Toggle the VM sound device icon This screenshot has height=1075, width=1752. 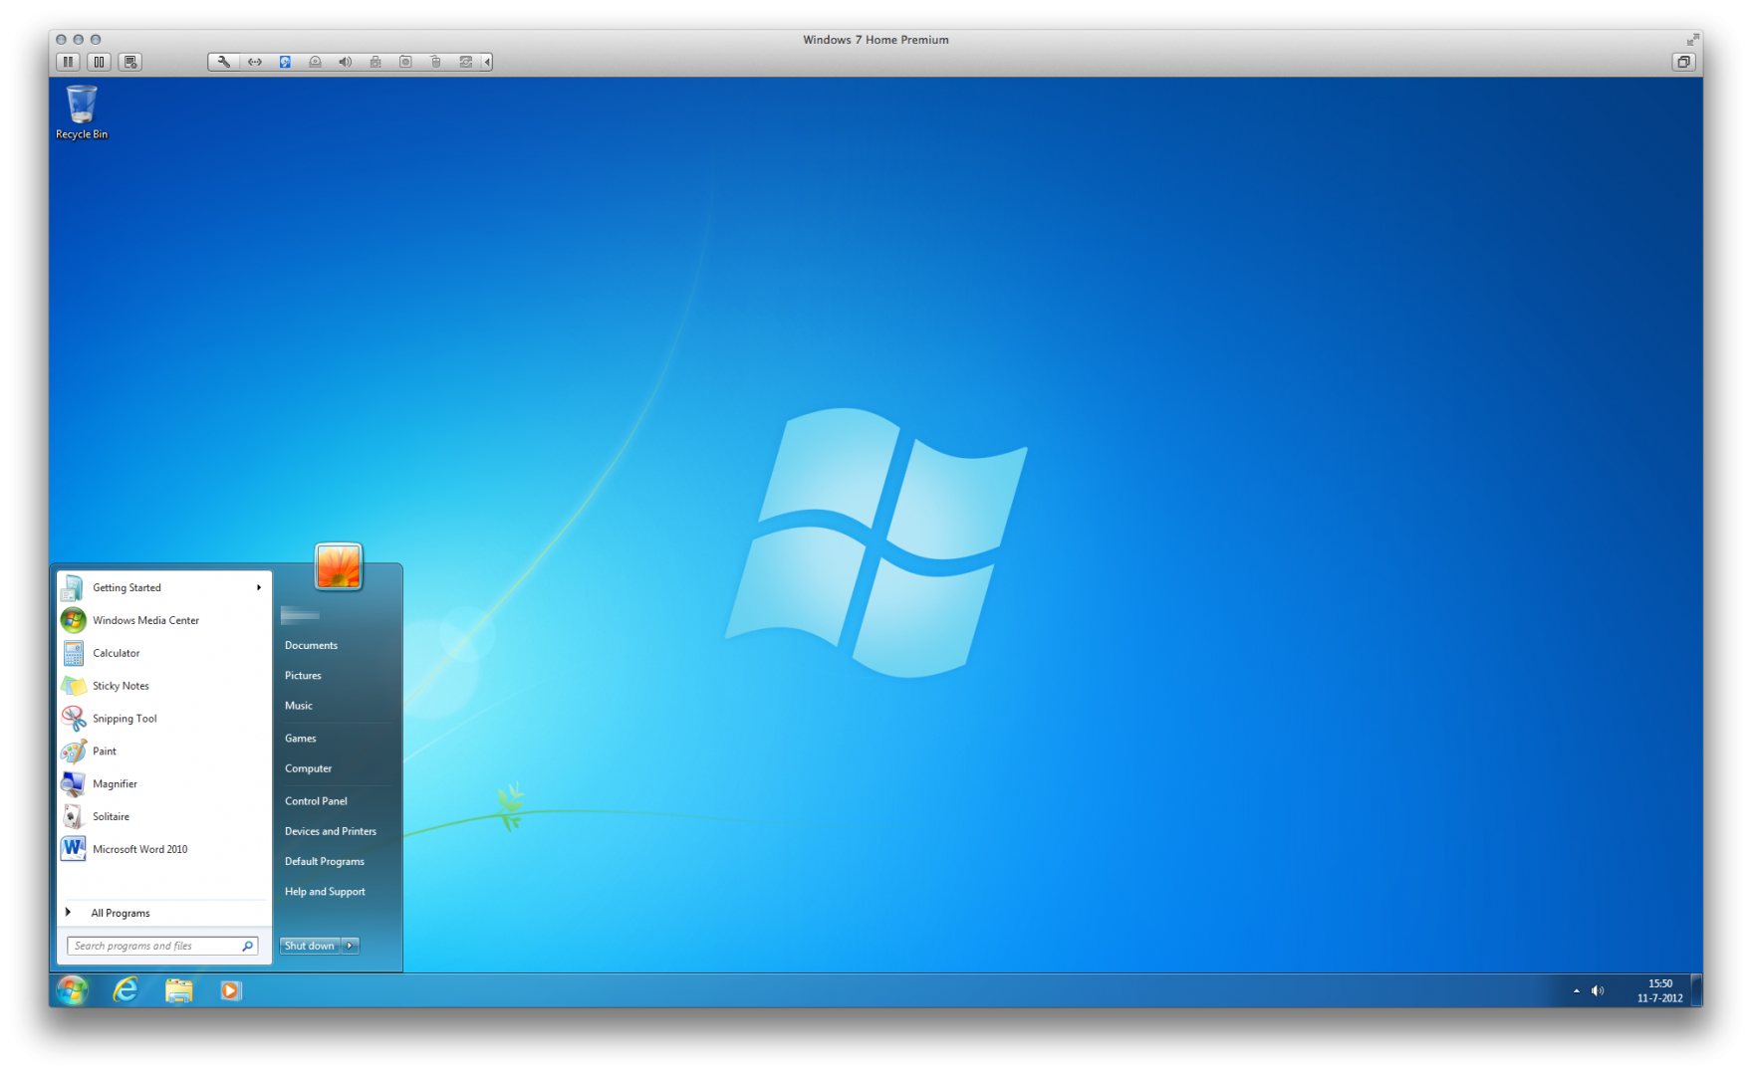[346, 61]
